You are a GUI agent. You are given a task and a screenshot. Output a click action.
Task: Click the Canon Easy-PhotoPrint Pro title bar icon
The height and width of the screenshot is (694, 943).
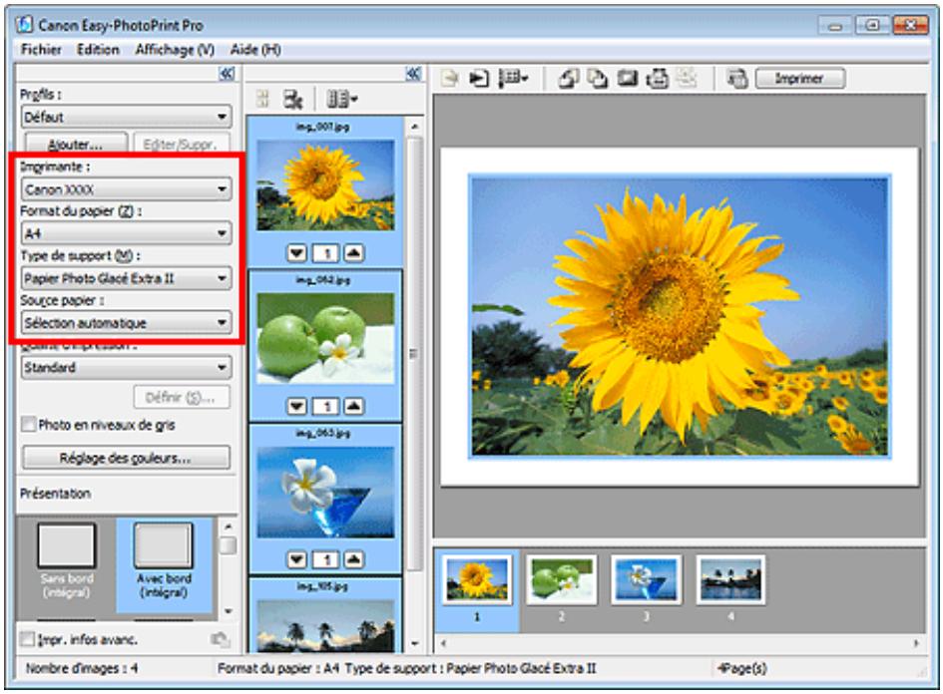(25, 25)
